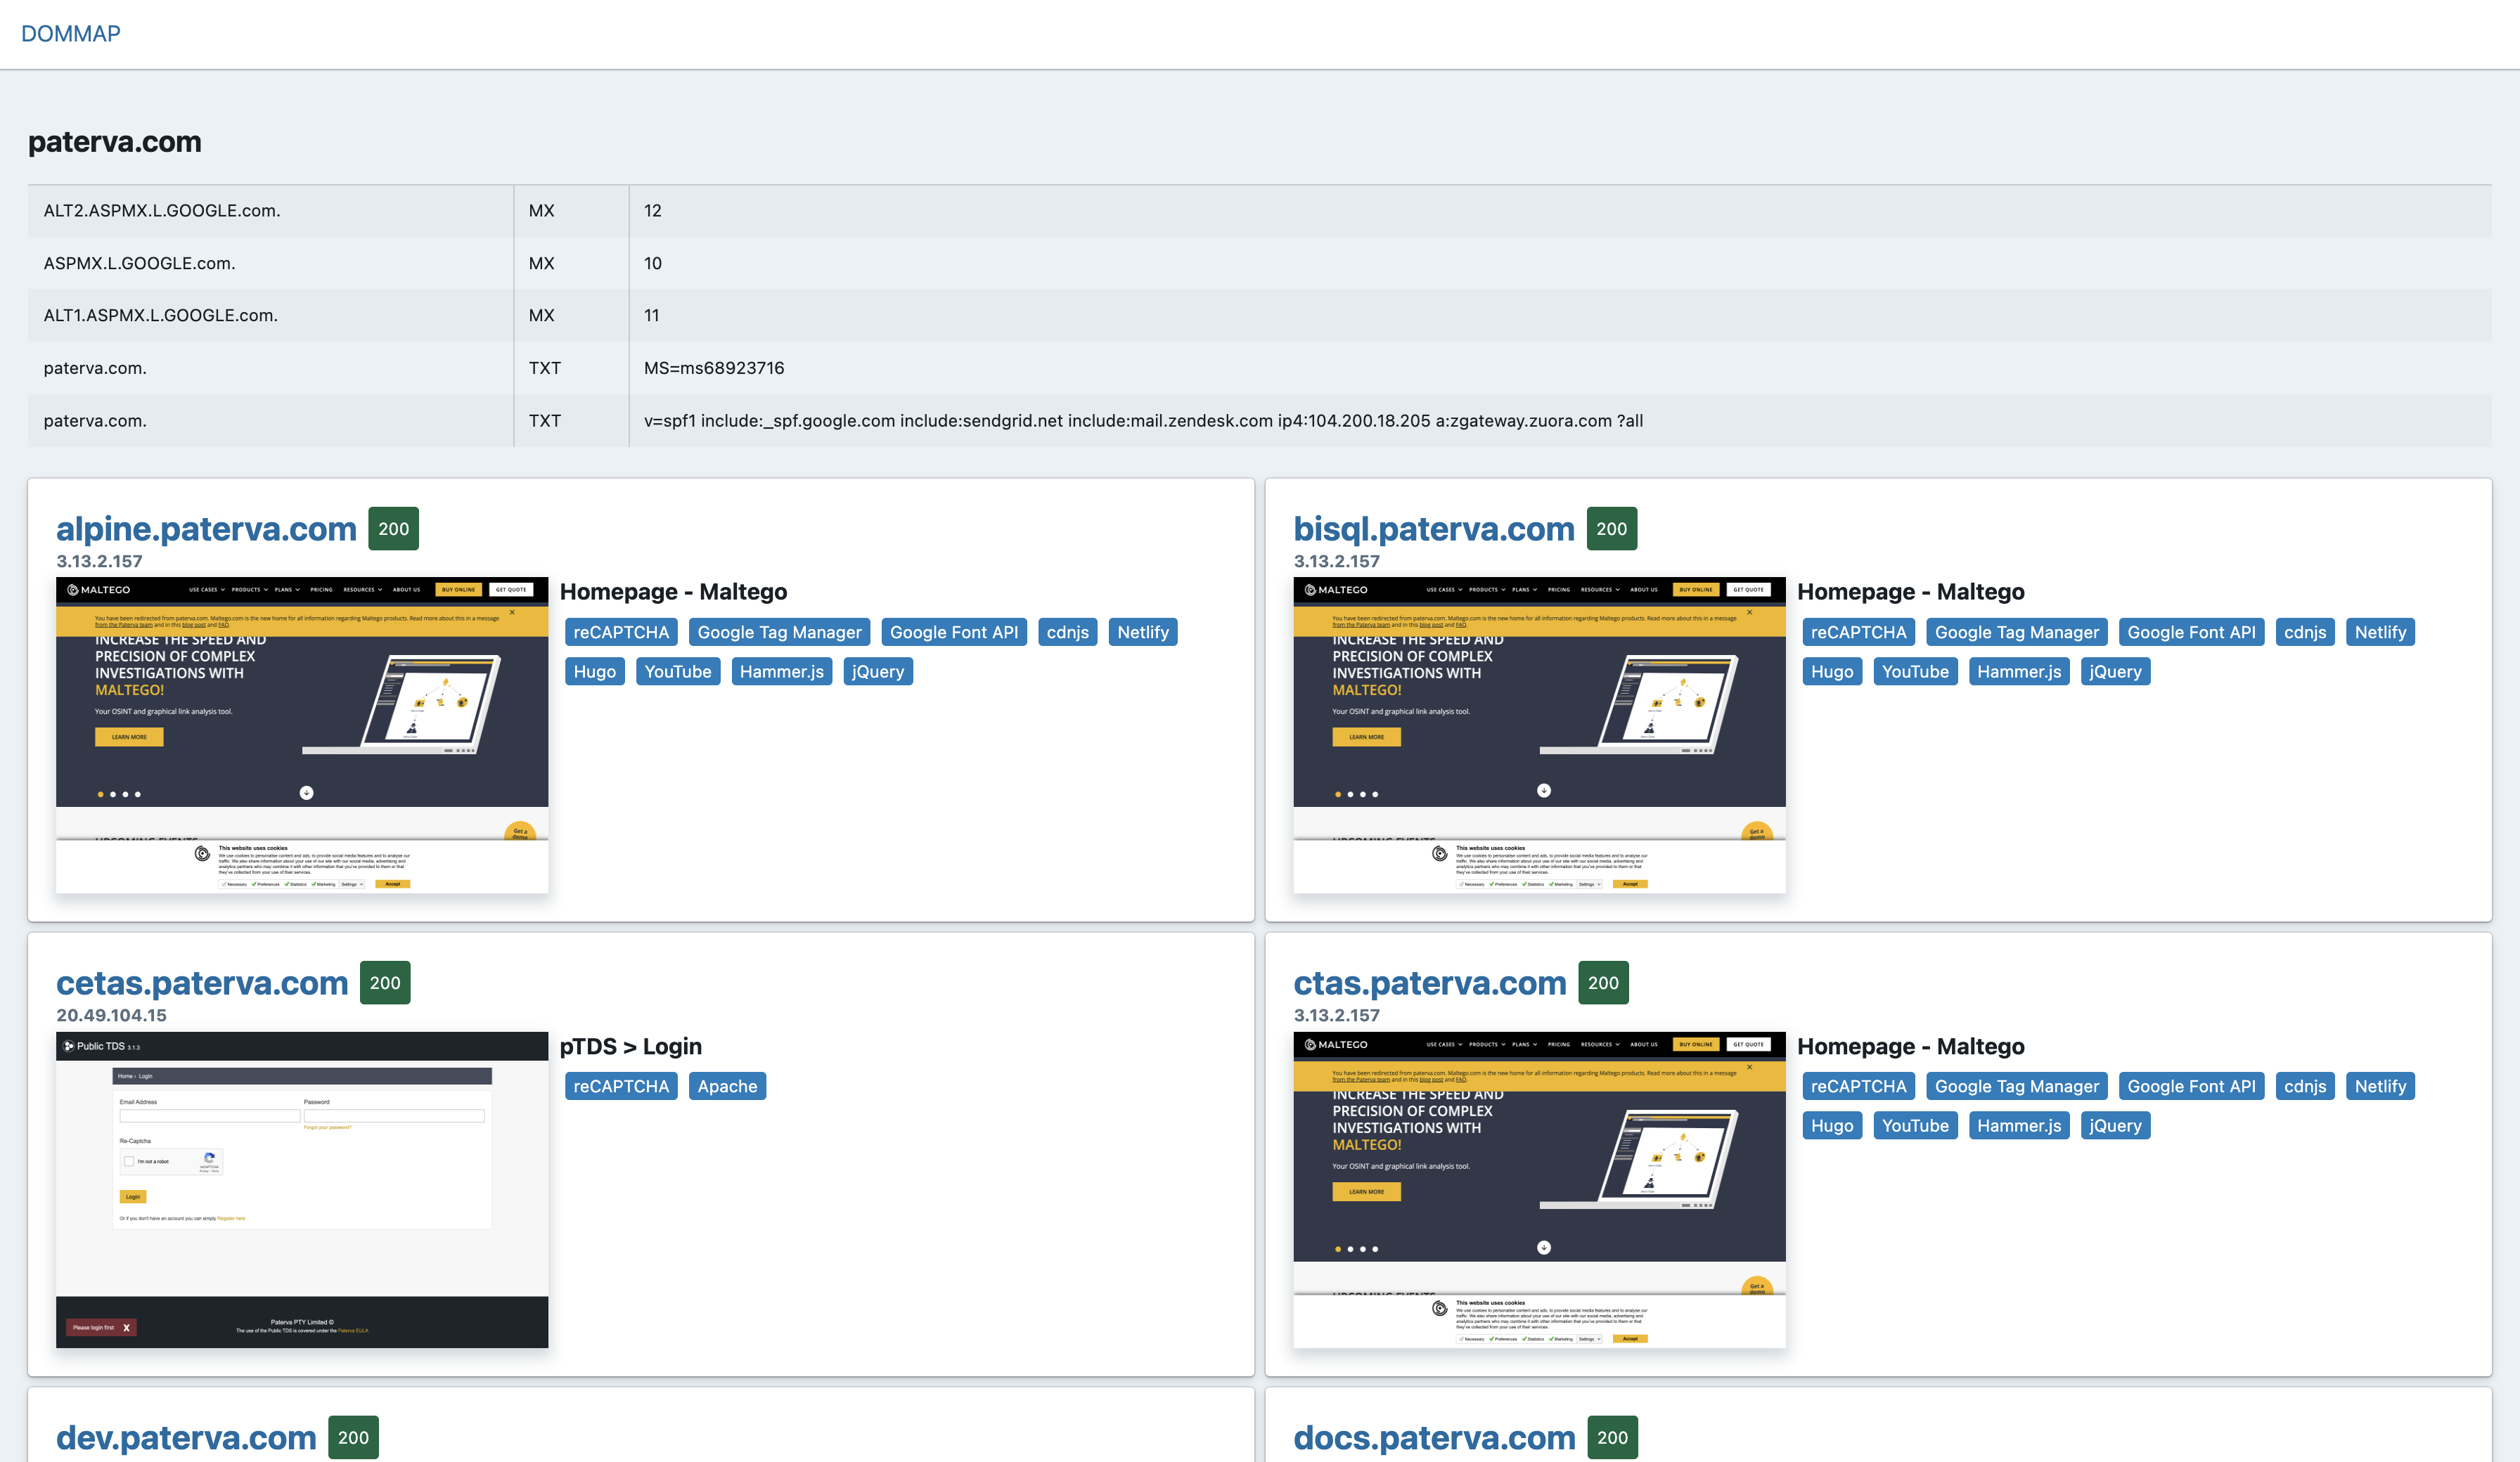2520x1462 pixels.
Task: Open the cetas.paterva.com link
Action: [x=202, y=982]
